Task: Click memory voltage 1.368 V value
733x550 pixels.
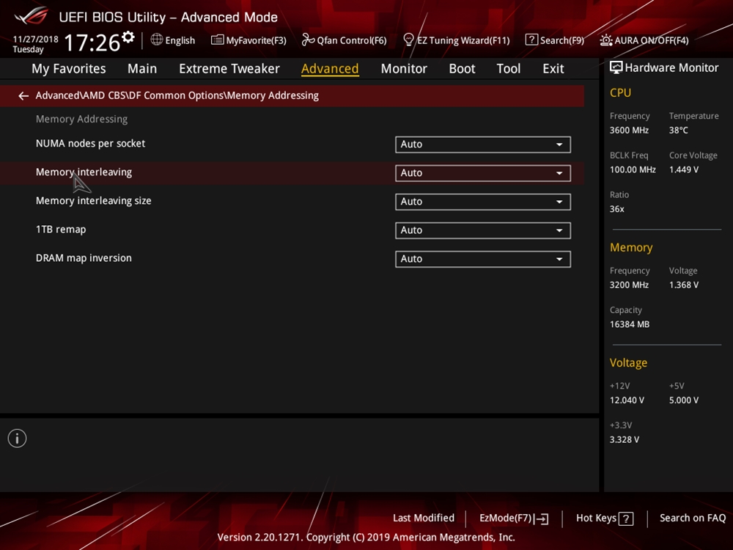Action: click(x=683, y=285)
